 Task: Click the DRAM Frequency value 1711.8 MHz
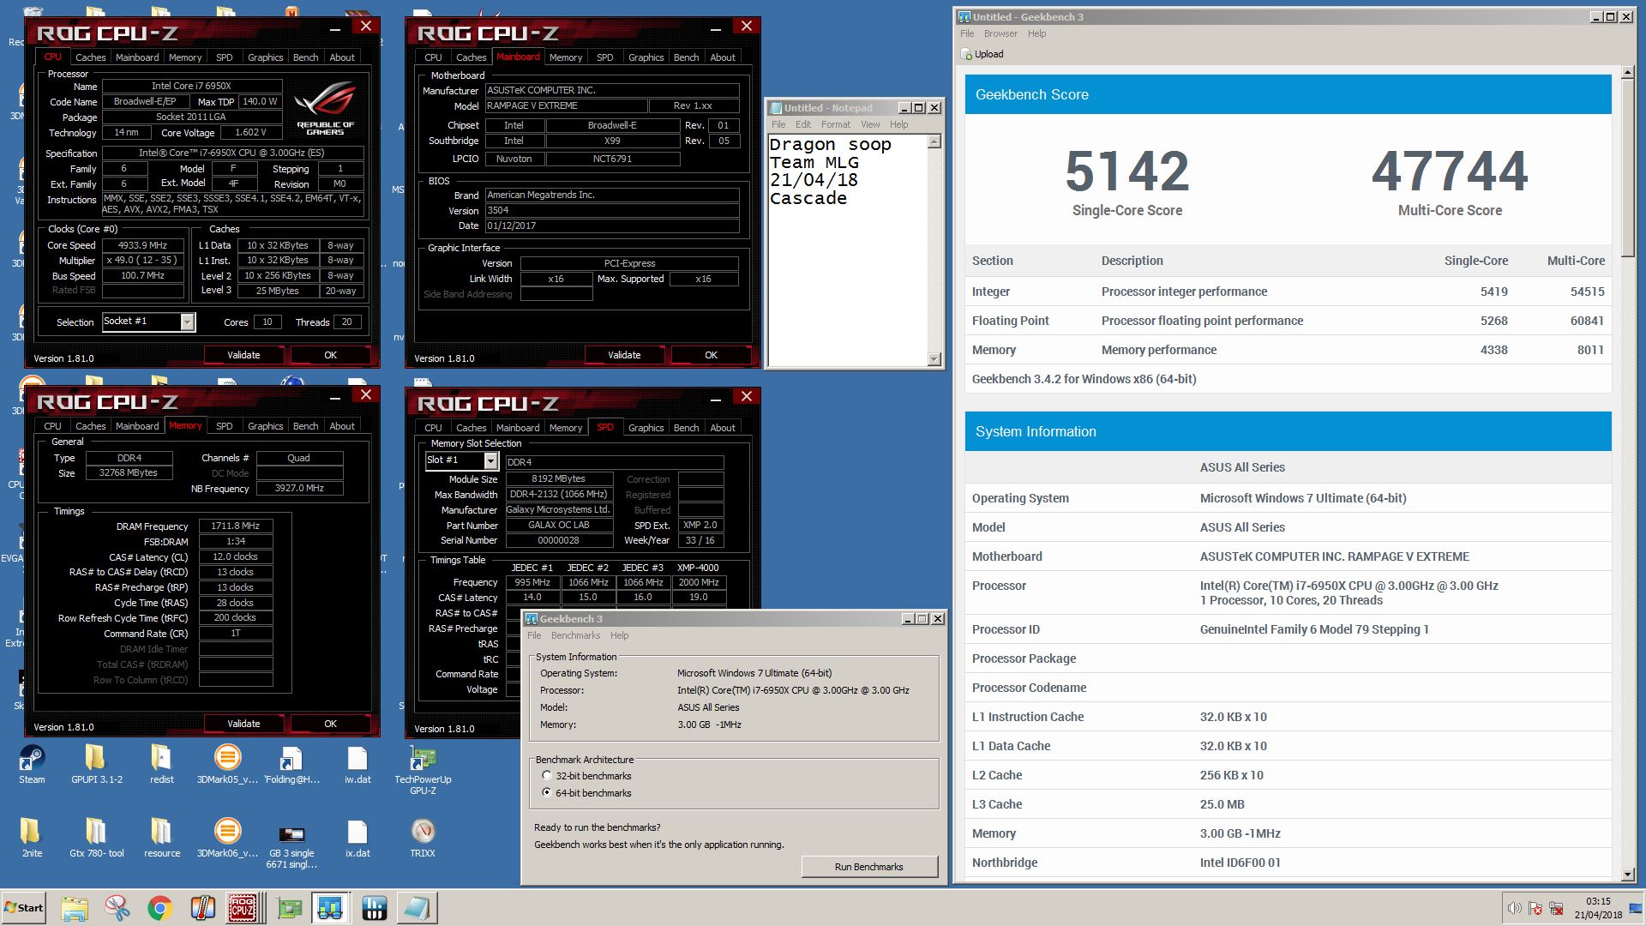[x=236, y=526]
